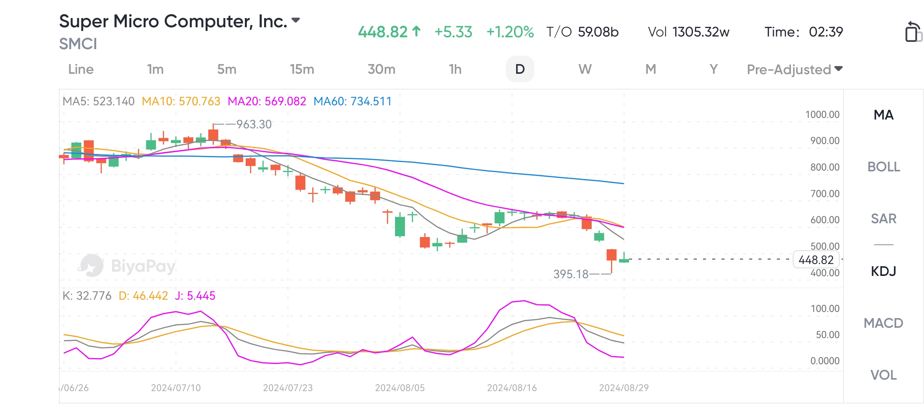Click the T/O 59.08b turnover value
Viewport: 924px width, 415px height.
583,32
